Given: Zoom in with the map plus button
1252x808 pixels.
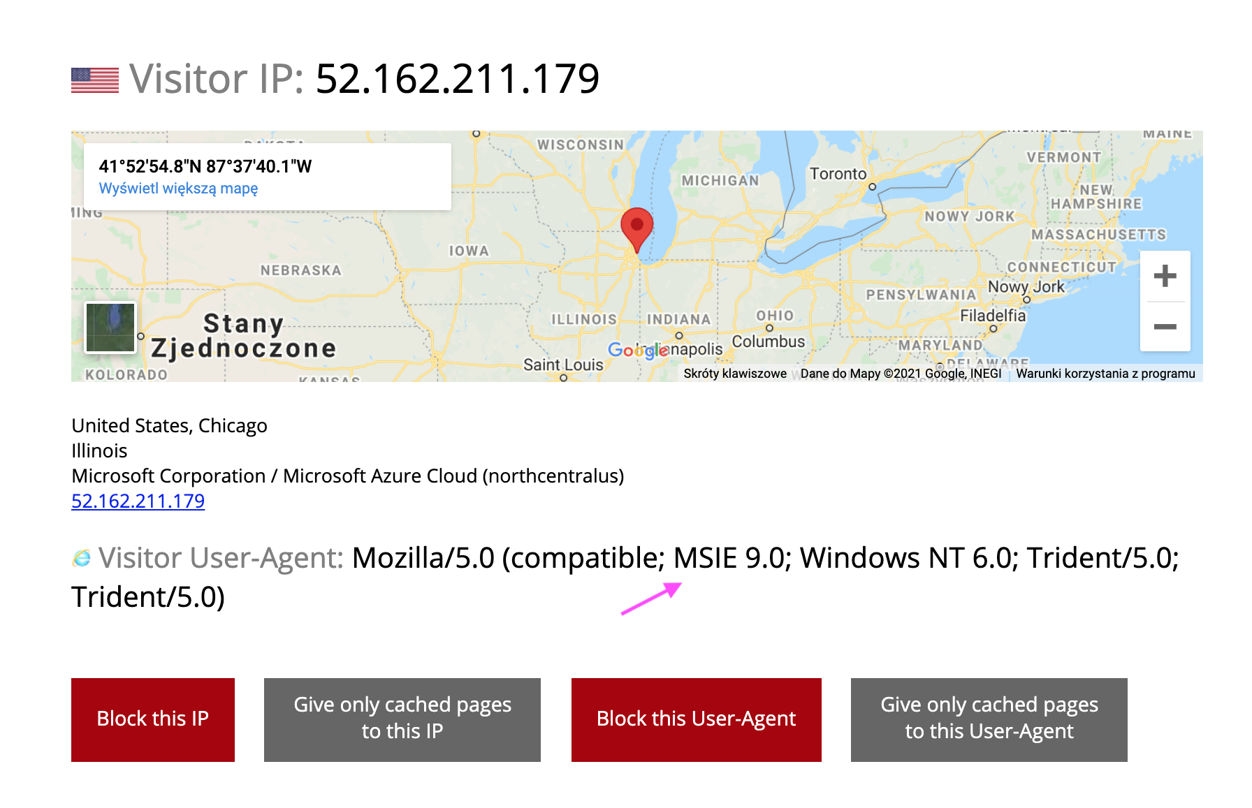Looking at the screenshot, I should pos(1165,276).
